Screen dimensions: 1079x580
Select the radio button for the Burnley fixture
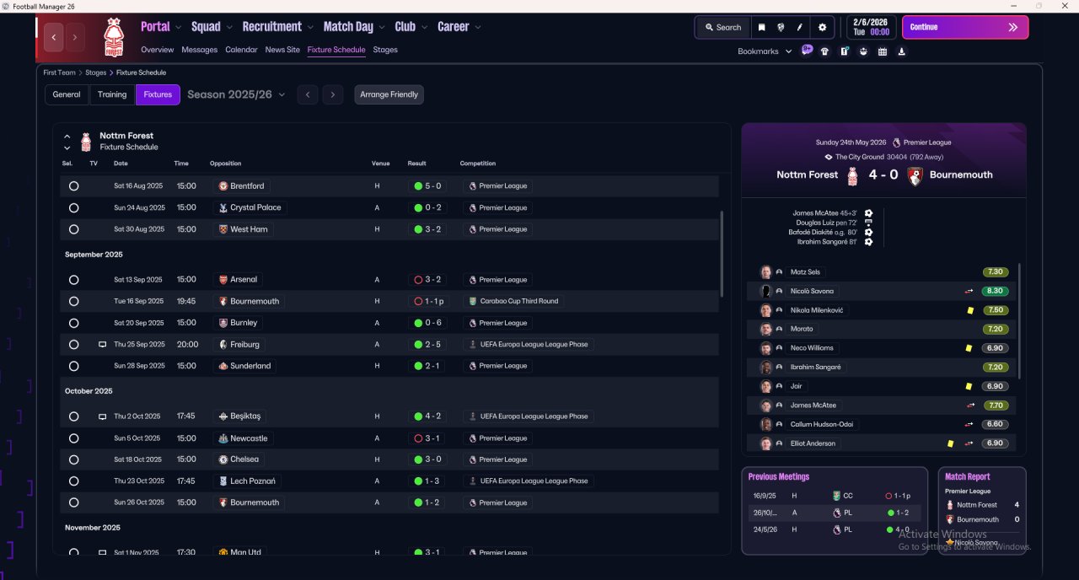73,323
